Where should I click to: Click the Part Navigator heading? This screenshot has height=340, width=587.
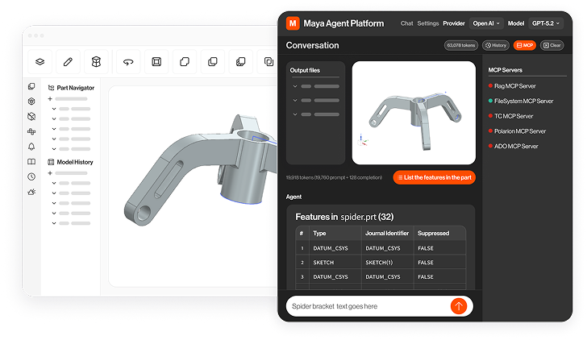(x=76, y=88)
